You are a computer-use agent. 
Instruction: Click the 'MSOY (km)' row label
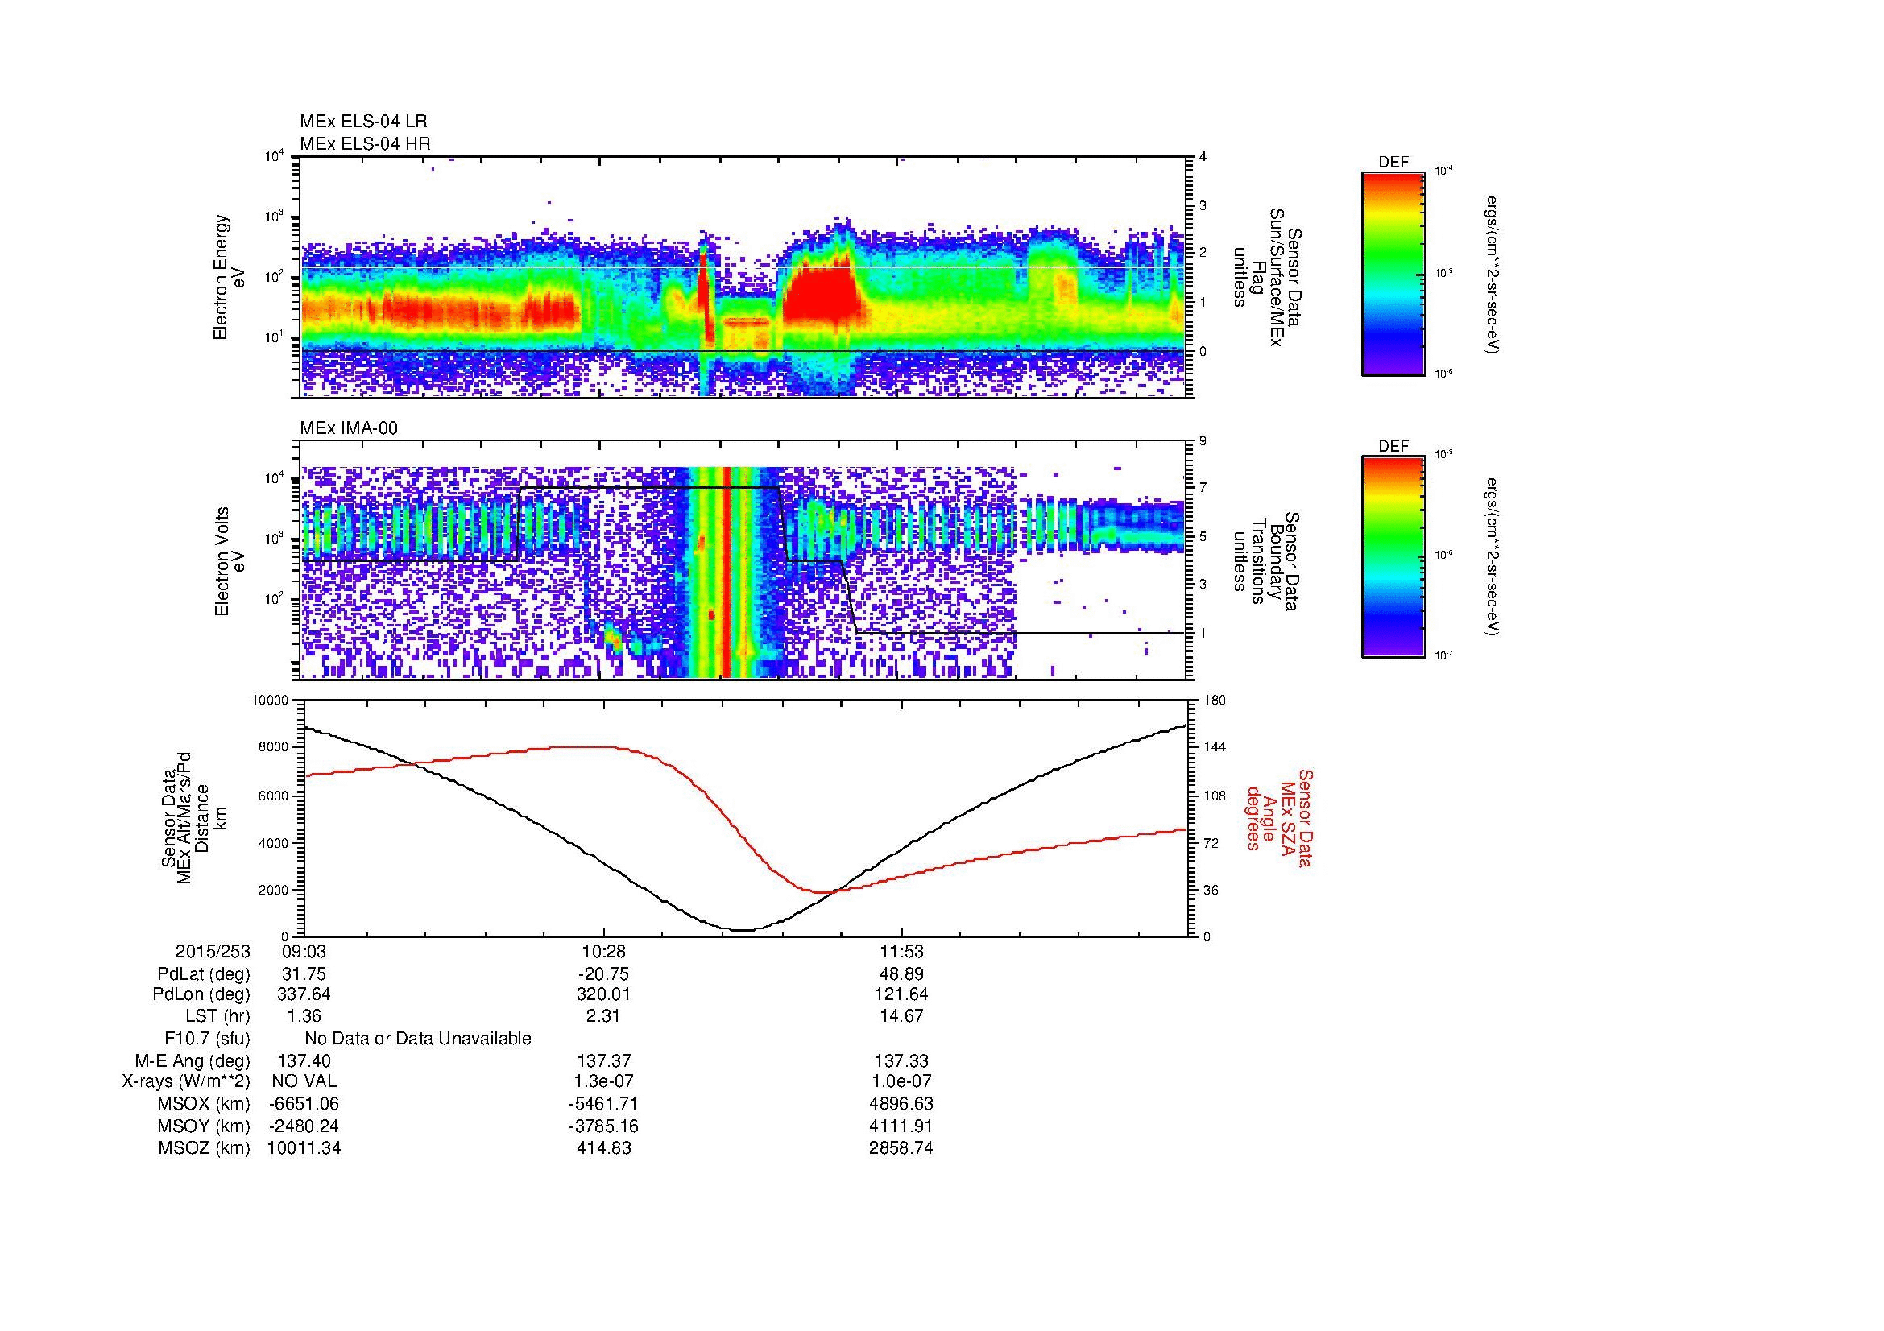tap(204, 1126)
